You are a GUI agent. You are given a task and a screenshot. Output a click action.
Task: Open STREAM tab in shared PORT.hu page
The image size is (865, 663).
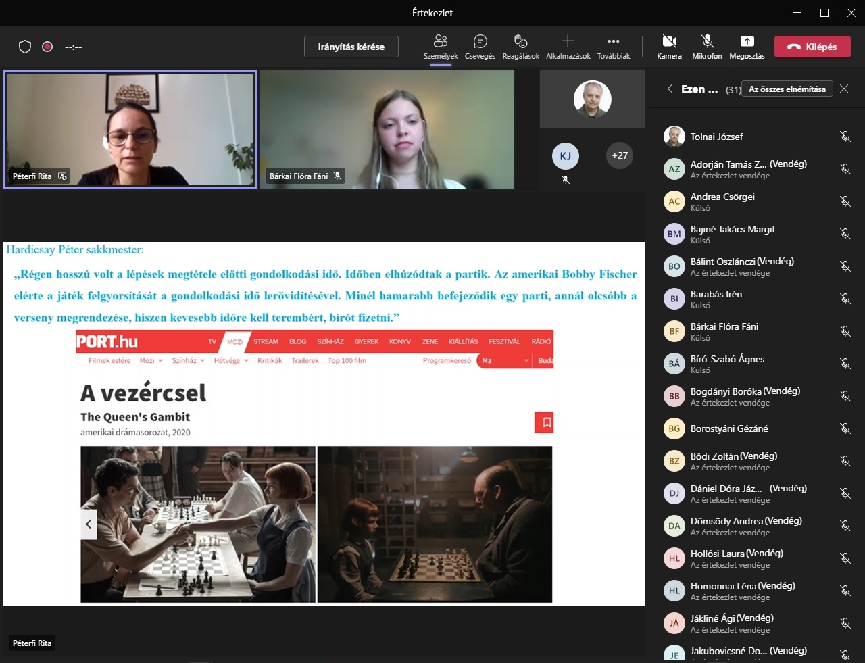(266, 341)
